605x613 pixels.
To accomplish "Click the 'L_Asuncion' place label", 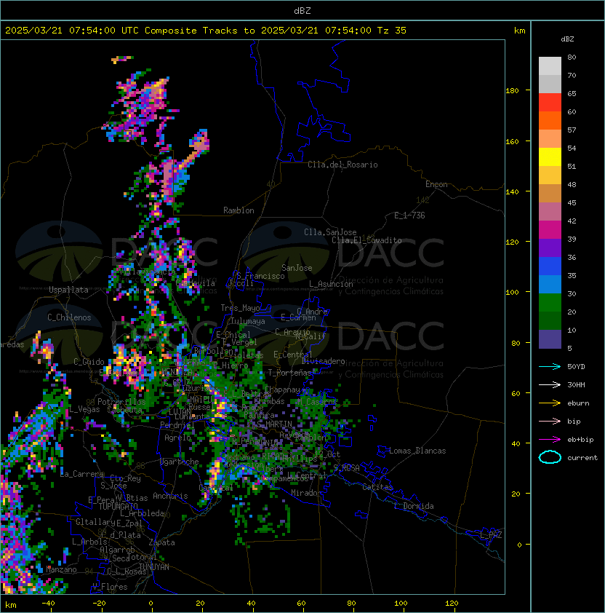I will (331, 284).
